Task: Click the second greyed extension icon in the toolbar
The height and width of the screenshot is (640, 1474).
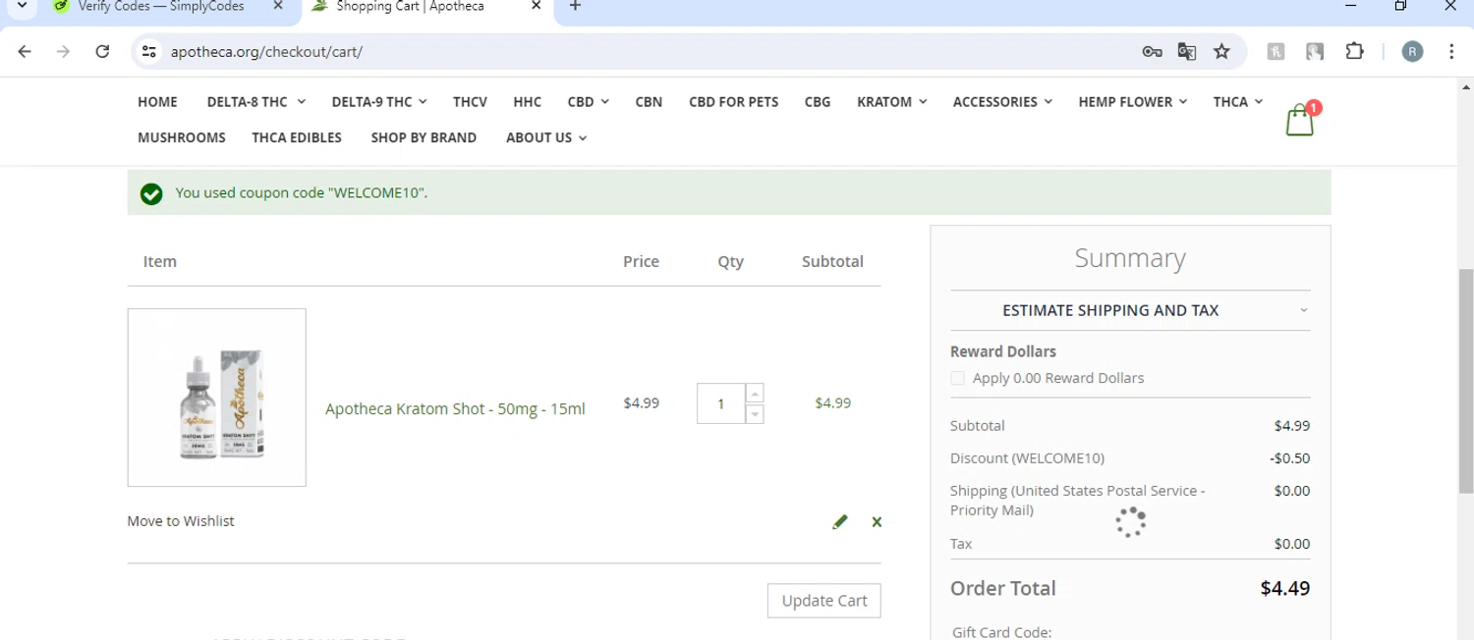Action: click(1315, 52)
